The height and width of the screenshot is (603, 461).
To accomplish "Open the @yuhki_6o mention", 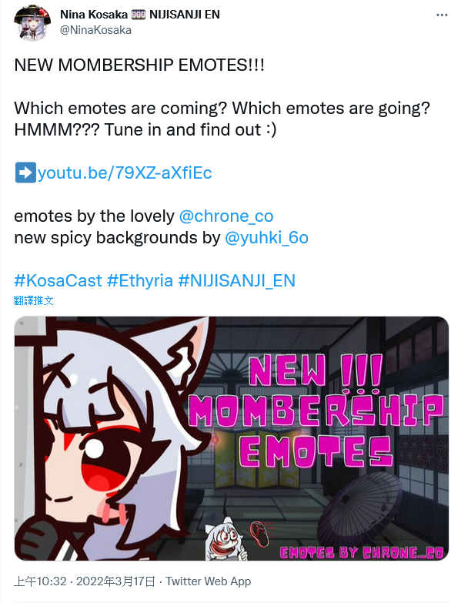I will [x=266, y=238].
